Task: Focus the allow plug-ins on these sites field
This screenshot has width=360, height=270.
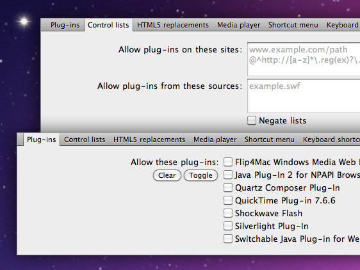Action: (x=304, y=59)
